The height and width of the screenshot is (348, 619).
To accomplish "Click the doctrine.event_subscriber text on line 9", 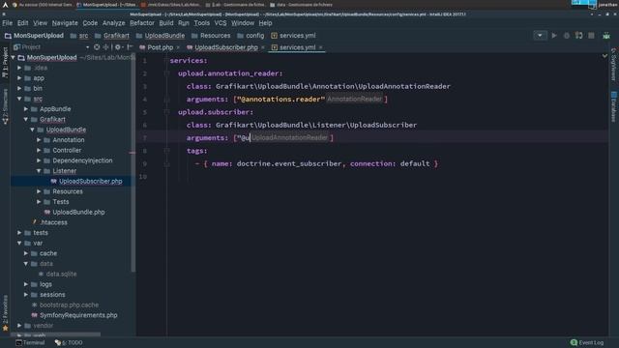I will point(289,163).
